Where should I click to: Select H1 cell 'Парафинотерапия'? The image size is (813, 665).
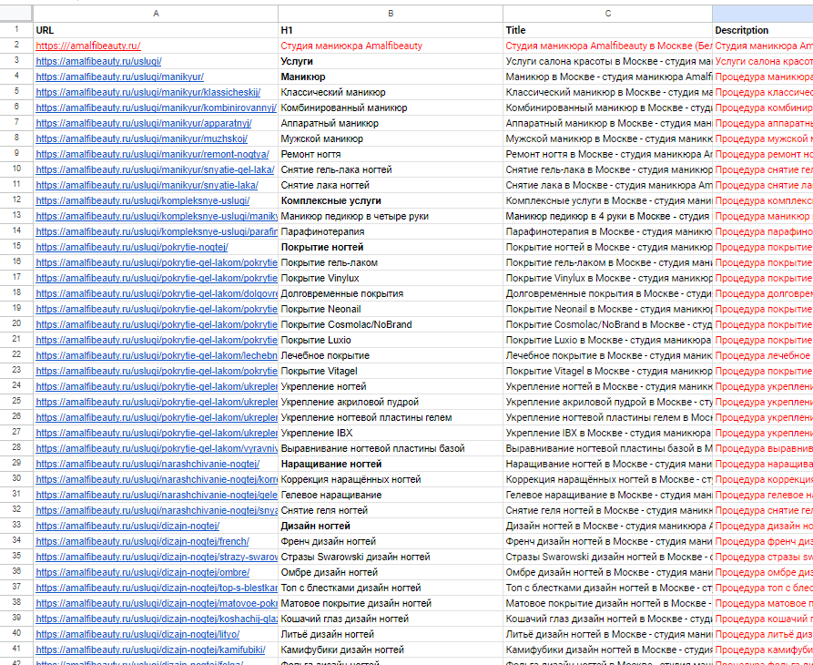[x=391, y=232]
